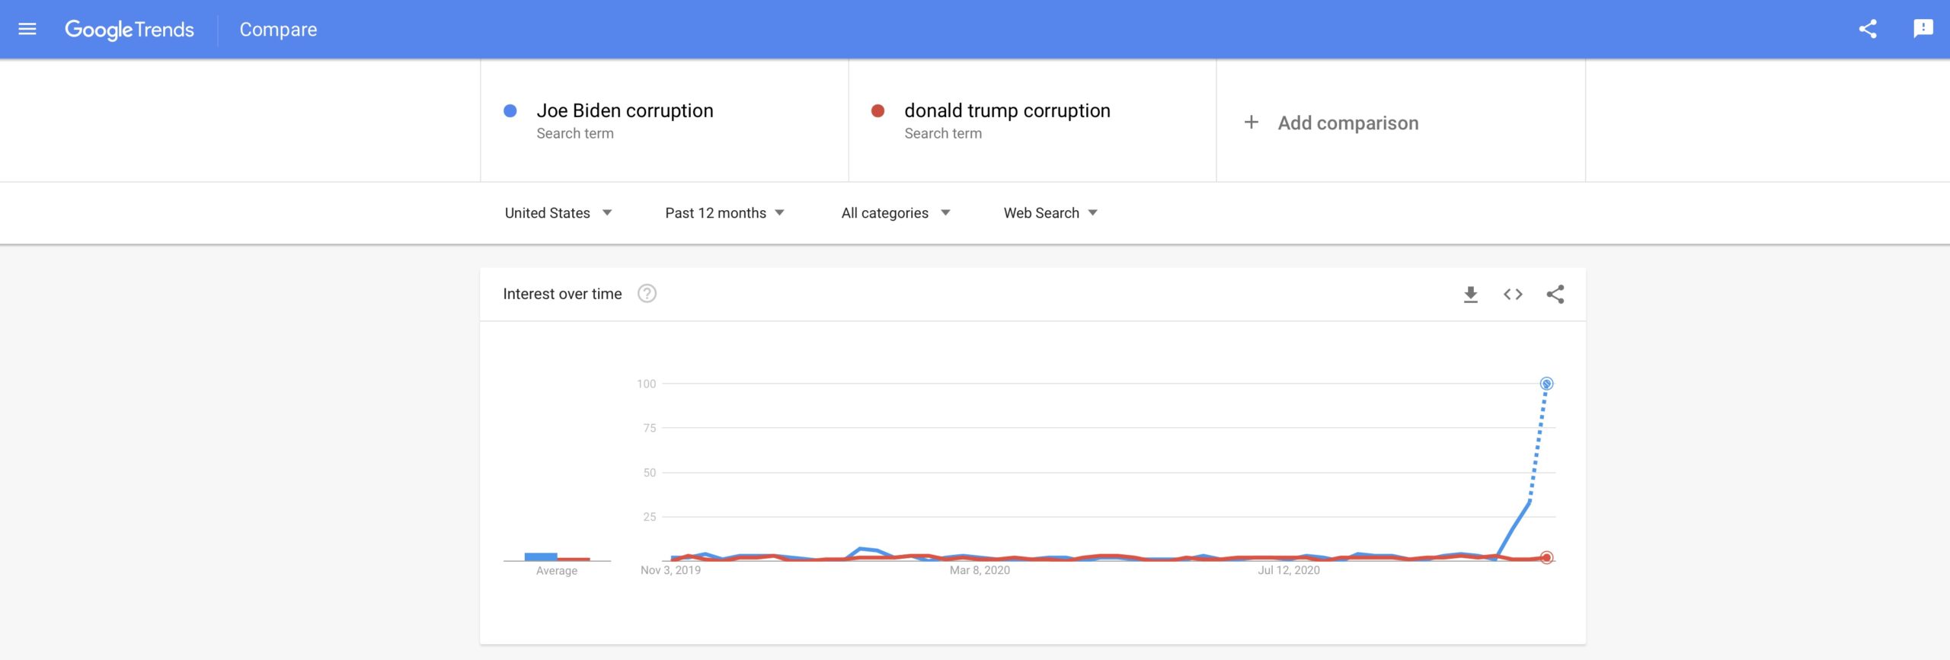Click the header share icon

coord(1868,29)
